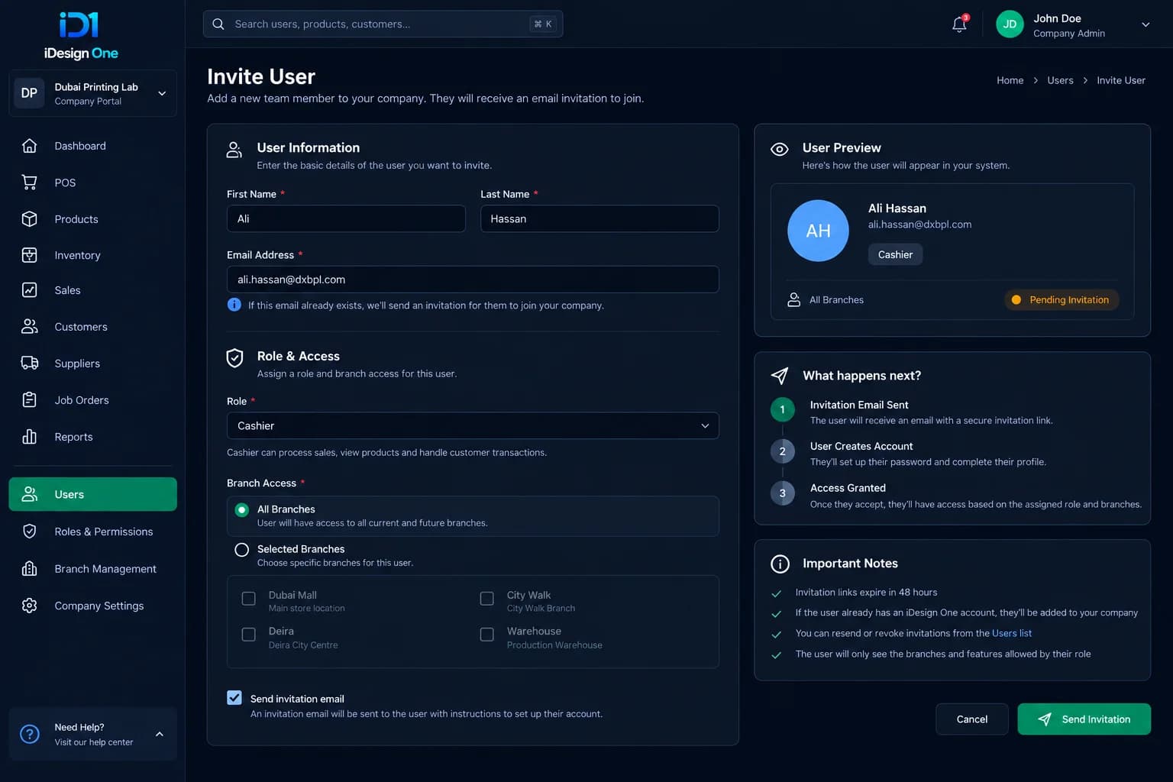Click the Last Name input field
The width and height of the screenshot is (1173, 782).
coord(599,218)
